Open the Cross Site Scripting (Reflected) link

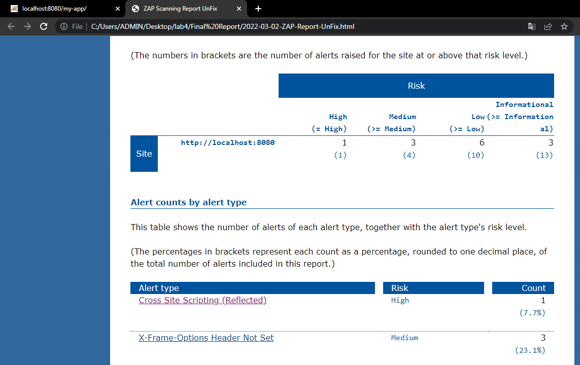202,300
